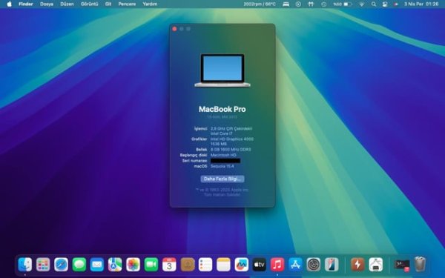The height and width of the screenshot is (278, 445).
Task: Open the white house-shaped app in the Dock
Action: coord(376,265)
